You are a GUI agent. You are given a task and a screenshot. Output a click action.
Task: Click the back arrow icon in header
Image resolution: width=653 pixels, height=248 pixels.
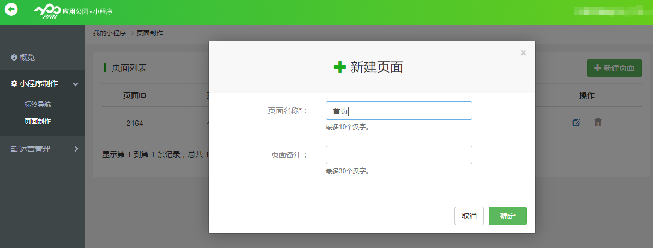[x=11, y=9]
